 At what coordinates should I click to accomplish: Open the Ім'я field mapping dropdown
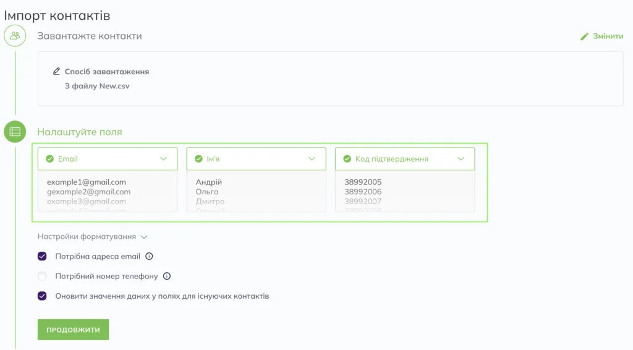256,159
